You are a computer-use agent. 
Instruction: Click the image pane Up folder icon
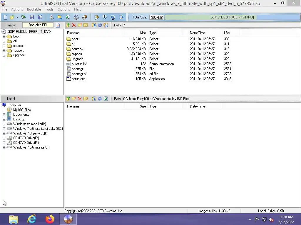click(68, 25)
